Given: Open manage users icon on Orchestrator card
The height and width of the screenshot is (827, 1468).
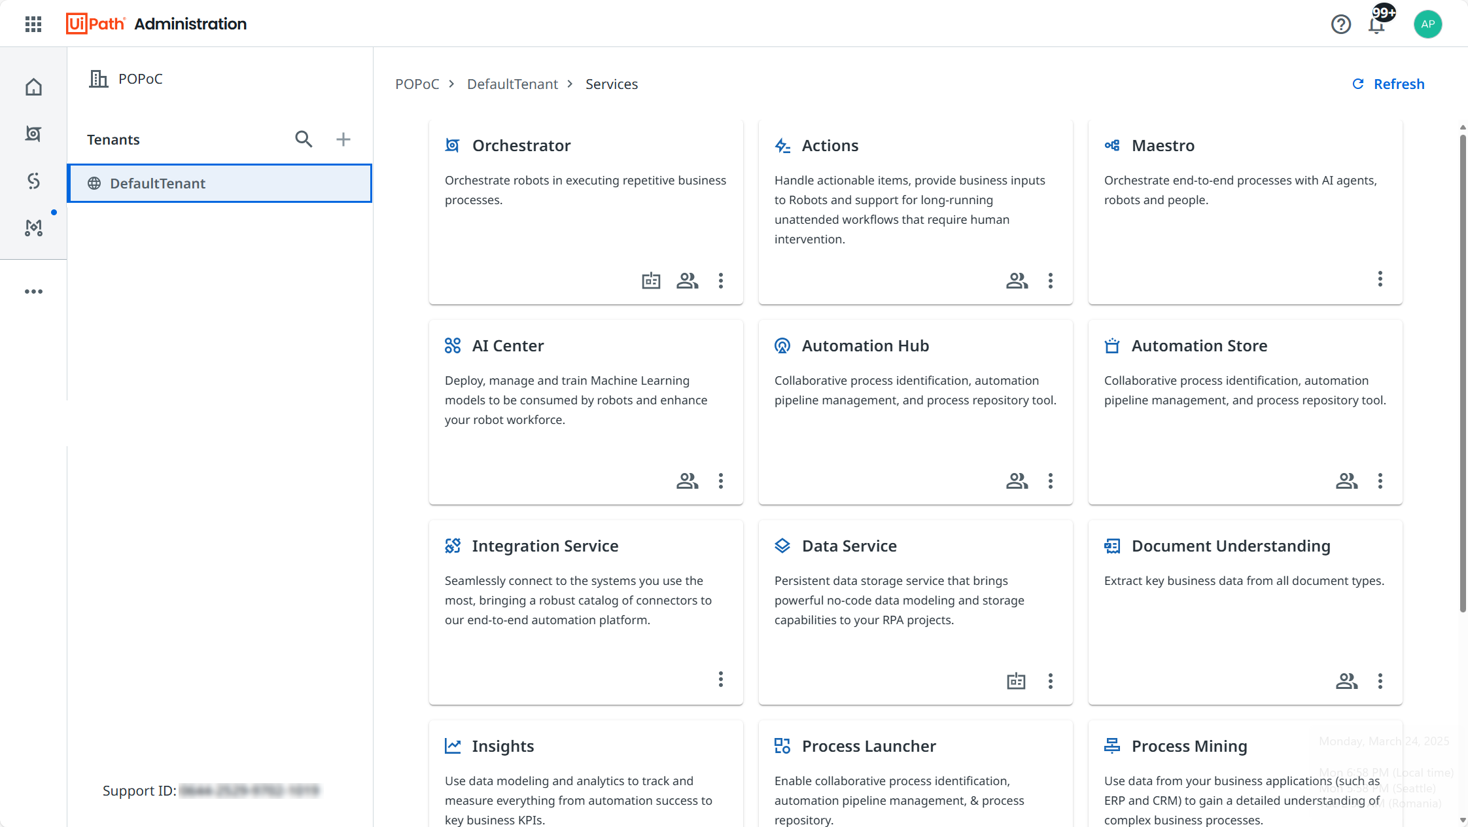Looking at the screenshot, I should tap(688, 281).
